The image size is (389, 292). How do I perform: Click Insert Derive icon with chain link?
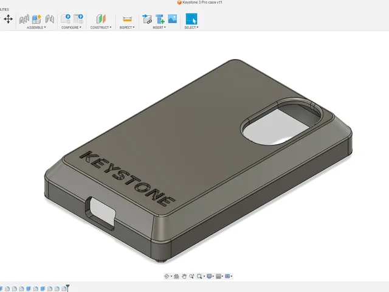147,19
